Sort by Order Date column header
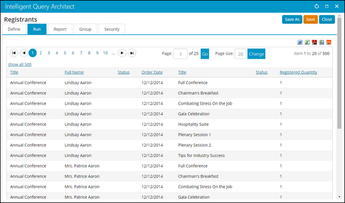345x203 pixels. pyautogui.click(x=152, y=72)
